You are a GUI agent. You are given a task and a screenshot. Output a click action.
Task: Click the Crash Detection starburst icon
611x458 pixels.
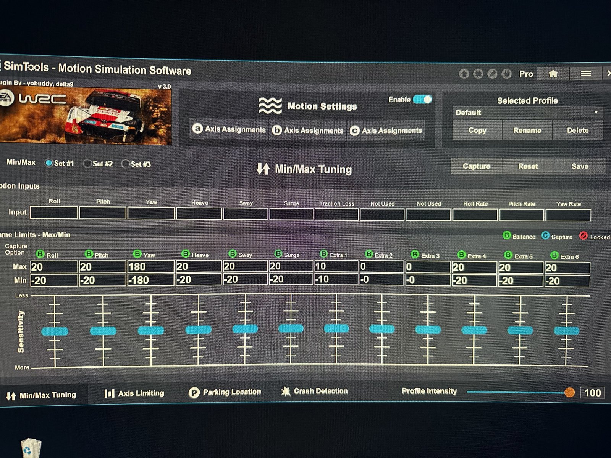(x=286, y=391)
